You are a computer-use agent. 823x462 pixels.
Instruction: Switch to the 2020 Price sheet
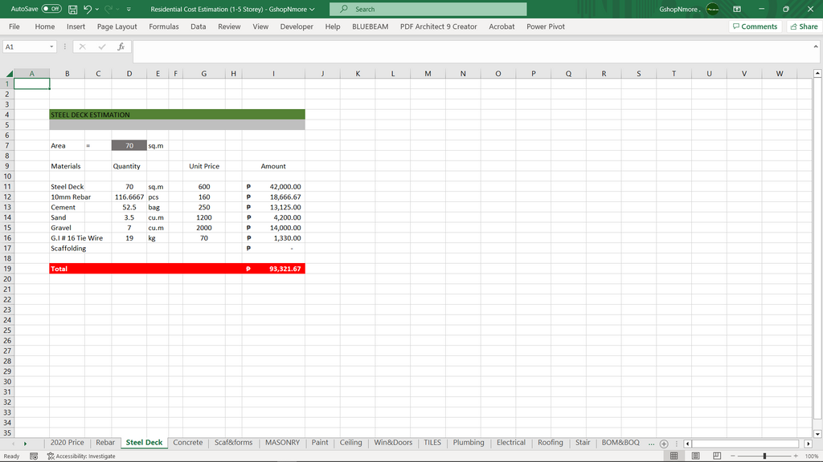point(67,443)
